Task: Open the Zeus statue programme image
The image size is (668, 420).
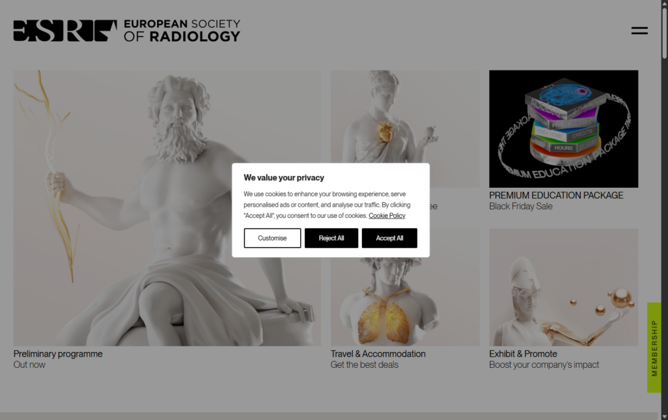Action: [167, 208]
